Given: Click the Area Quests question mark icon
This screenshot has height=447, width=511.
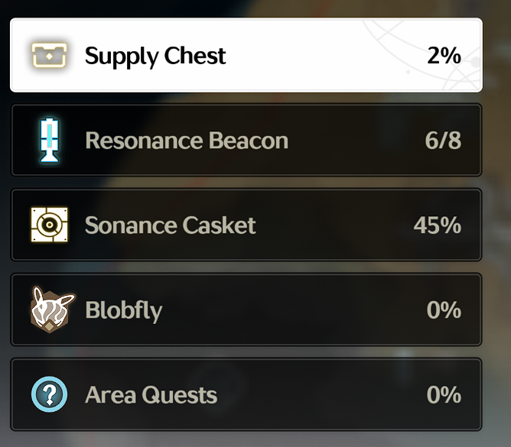Looking at the screenshot, I should pos(49,394).
